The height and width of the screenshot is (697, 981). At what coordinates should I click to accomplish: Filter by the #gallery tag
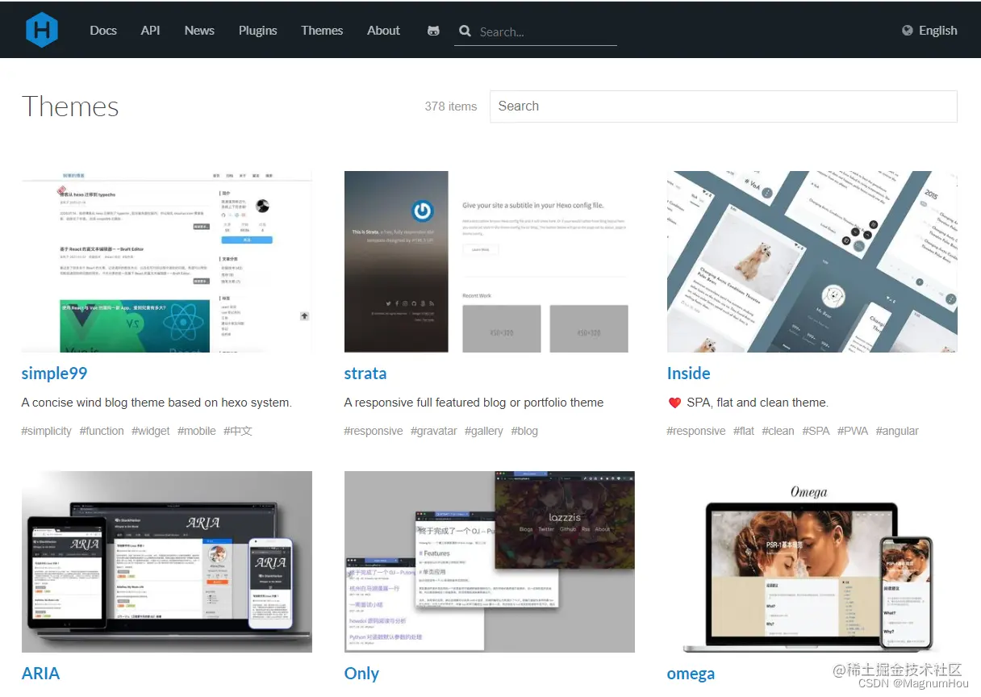point(484,431)
